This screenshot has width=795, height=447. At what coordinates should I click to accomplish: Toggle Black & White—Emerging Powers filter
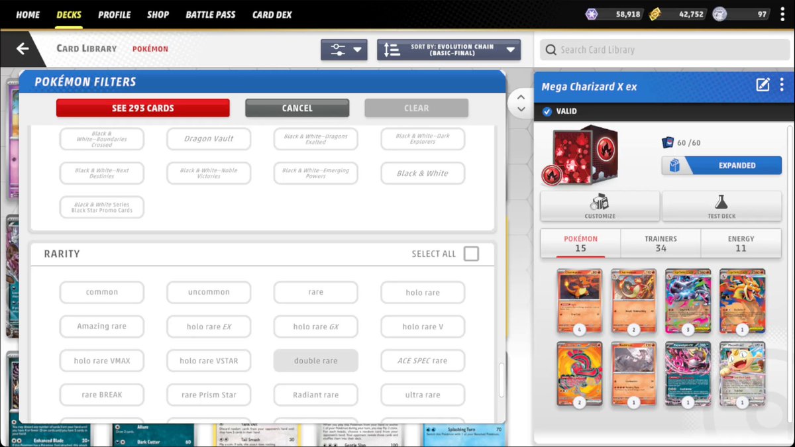click(x=316, y=174)
